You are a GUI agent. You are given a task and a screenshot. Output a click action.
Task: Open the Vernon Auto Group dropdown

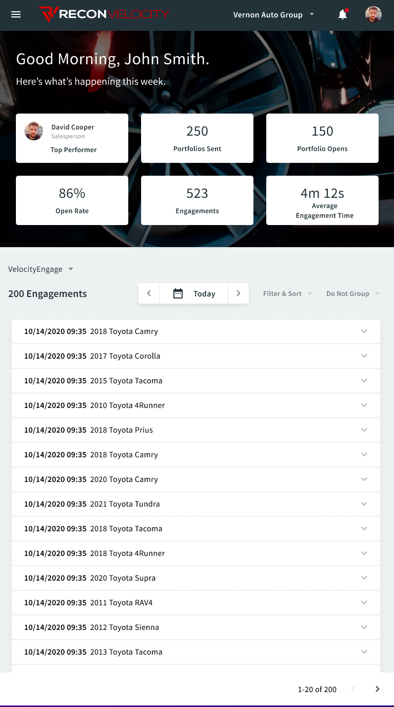pos(273,14)
